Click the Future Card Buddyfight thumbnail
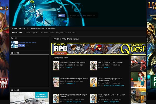The image size is (156, 104). coord(94,82)
